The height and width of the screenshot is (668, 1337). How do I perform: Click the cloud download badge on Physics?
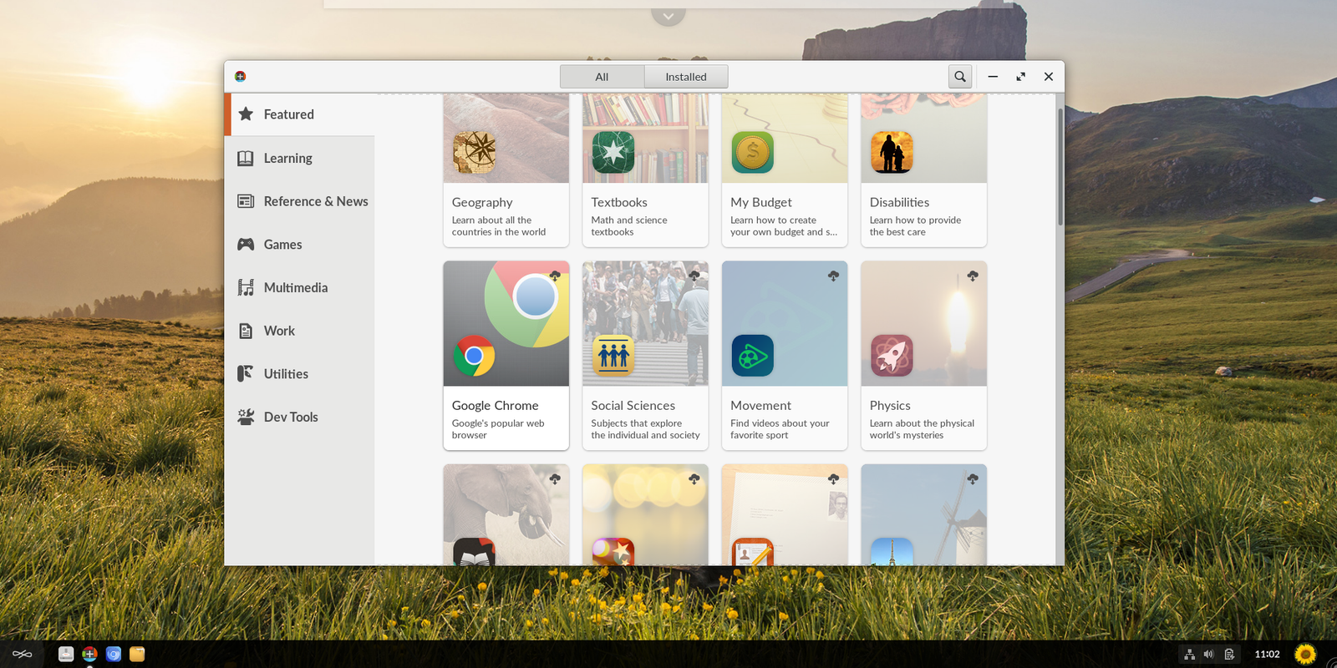pyautogui.click(x=973, y=276)
